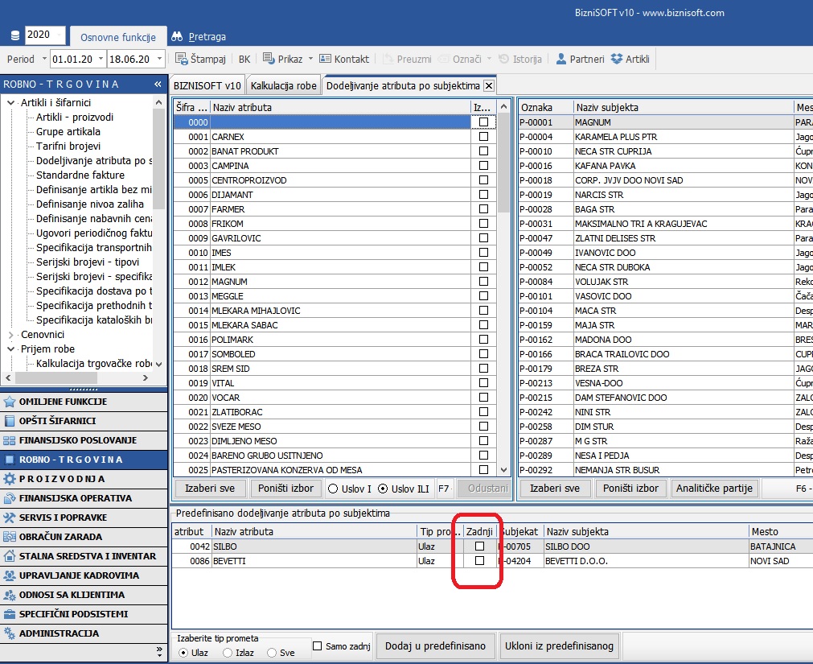Tick the checkbox for IMLEK attribute

tap(484, 266)
